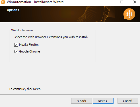Uncheck the Google Chrome checkbox
Screen dimensions: 140x107
pos(16,51)
